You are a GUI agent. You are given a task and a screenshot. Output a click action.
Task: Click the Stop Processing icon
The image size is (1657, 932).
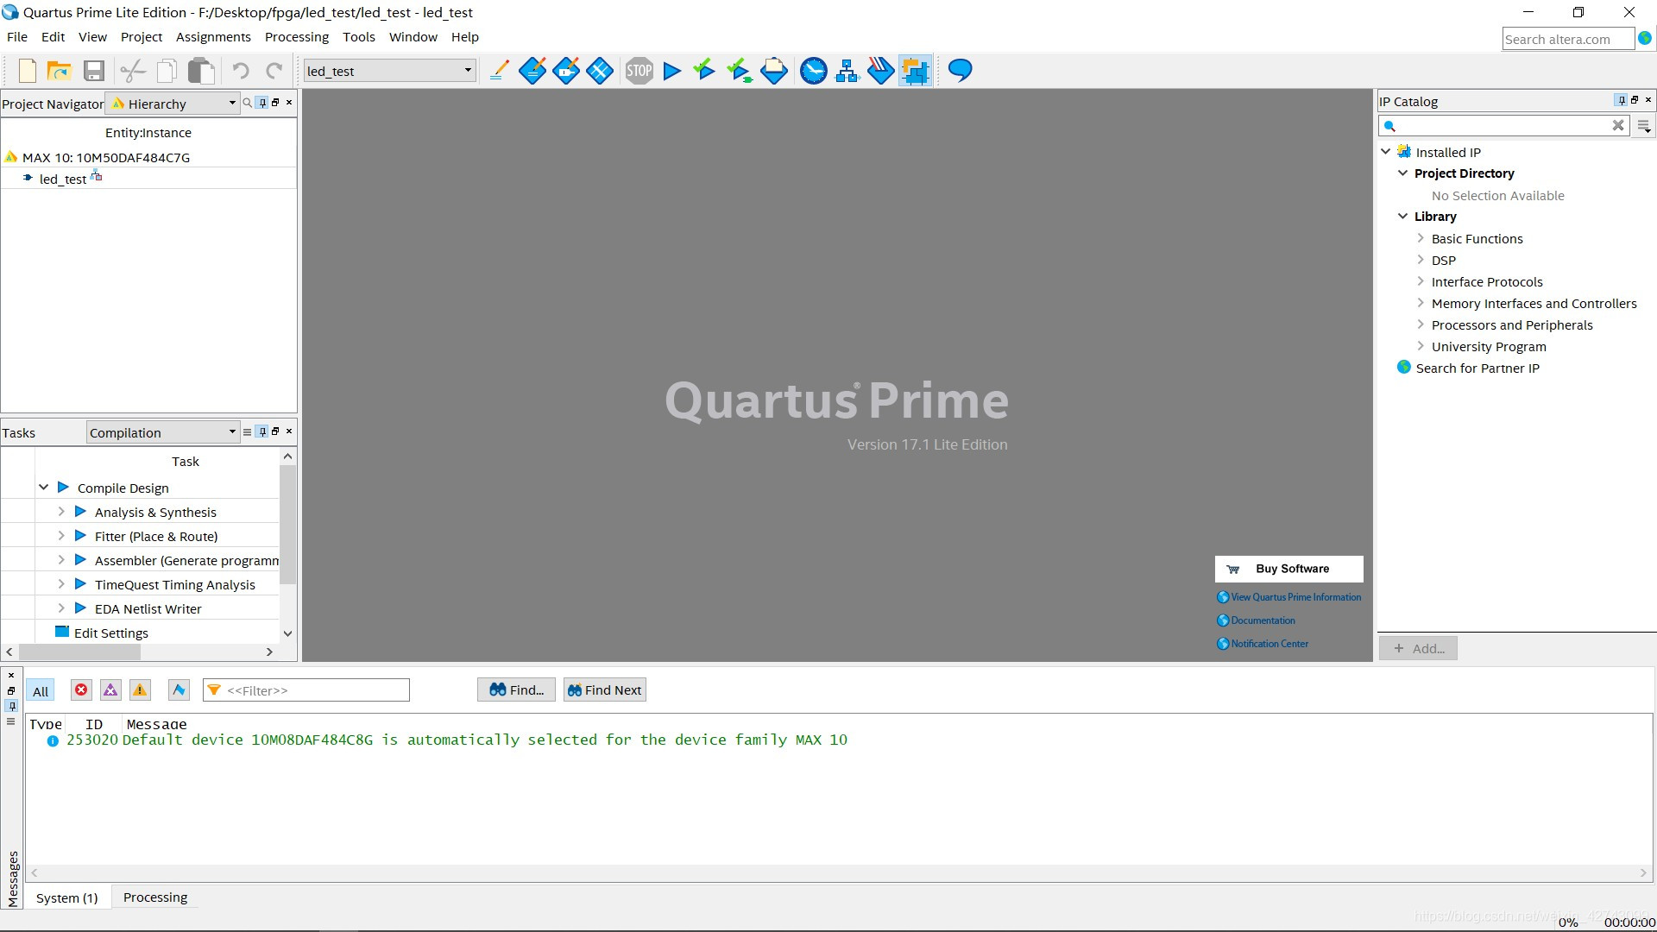tap(639, 71)
